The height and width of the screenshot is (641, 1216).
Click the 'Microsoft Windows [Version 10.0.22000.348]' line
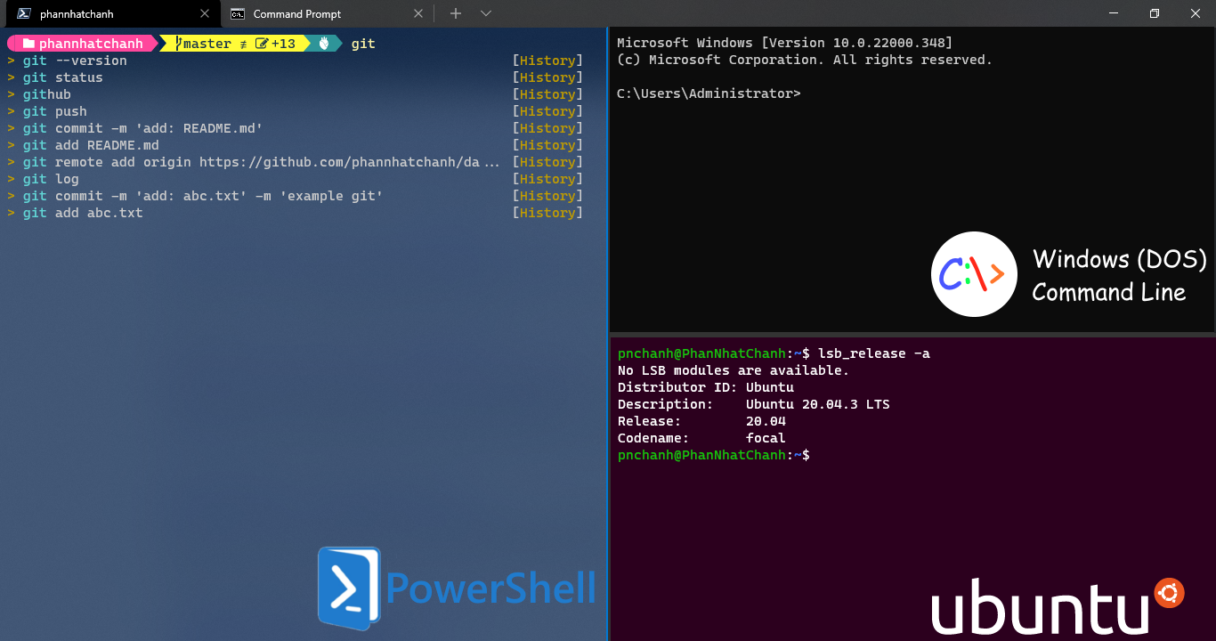(x=784, y=43)
